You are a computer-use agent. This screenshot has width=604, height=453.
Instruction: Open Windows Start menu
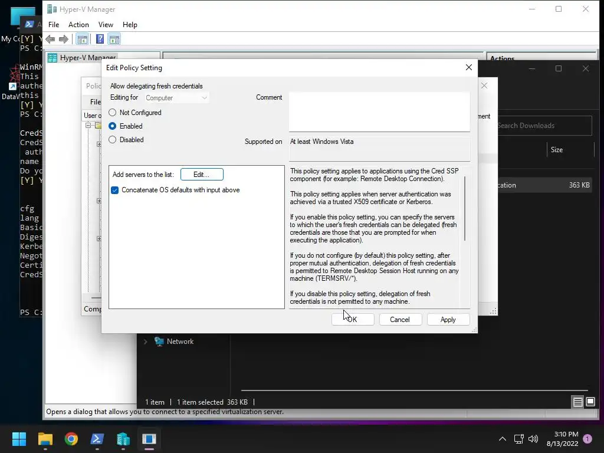pos(19,439)
